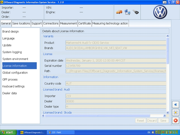Click the Dealer type field

tap(116, 107)
